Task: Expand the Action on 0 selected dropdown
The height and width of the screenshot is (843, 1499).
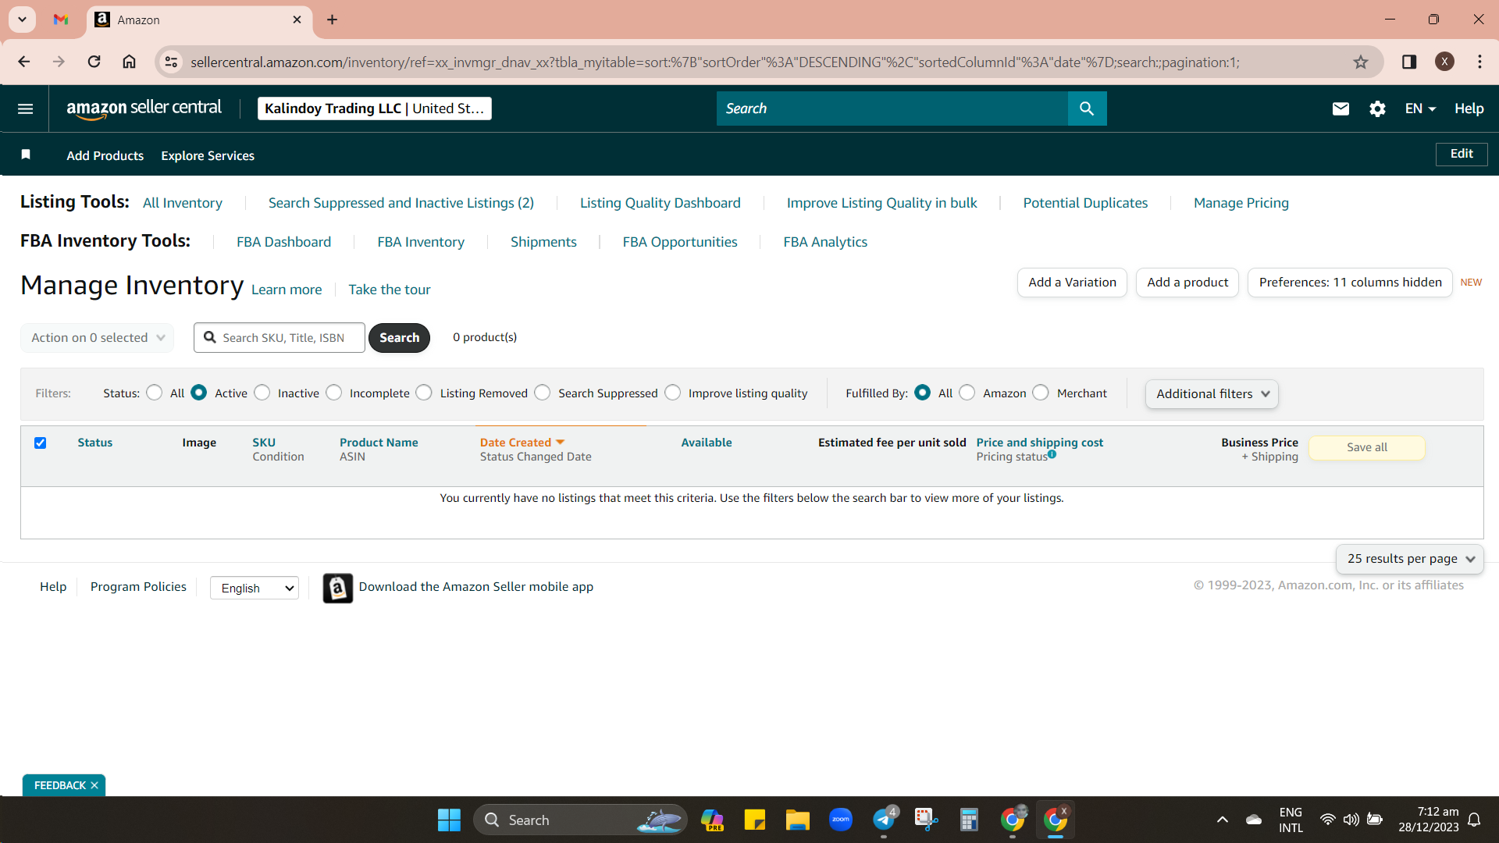Action: click(x=98, y=338)
